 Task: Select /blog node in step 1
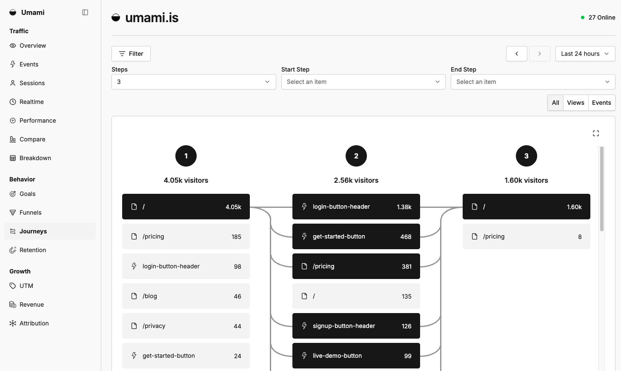(x=186, y=296)
